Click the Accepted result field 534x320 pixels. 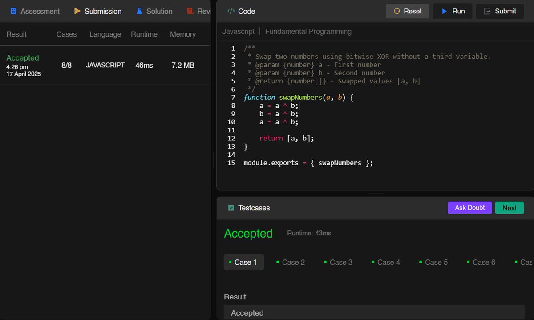(374, 313)
